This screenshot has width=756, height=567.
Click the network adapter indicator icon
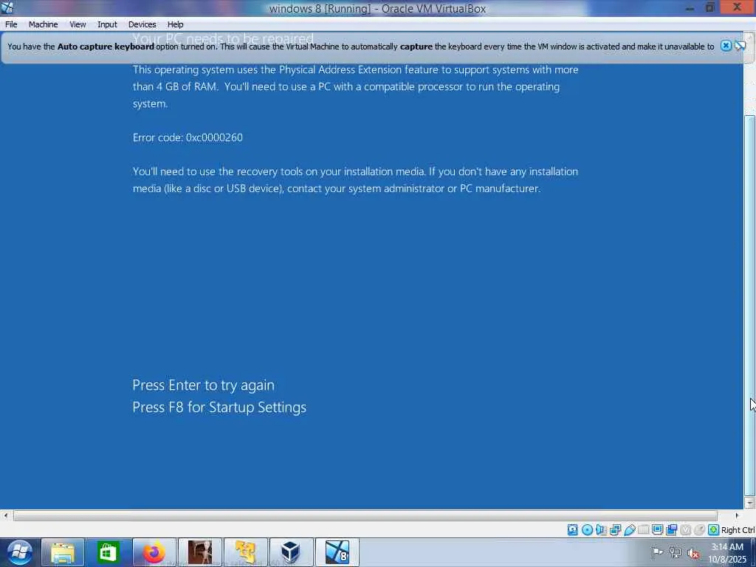615,530
